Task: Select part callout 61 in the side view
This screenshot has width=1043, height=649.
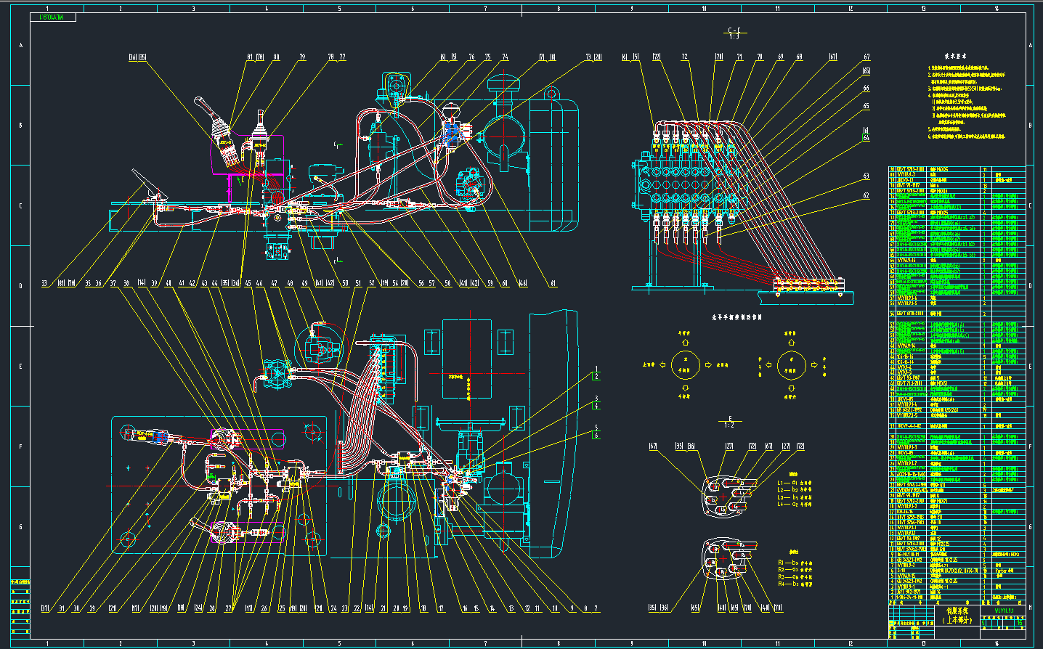Action: 553,284
